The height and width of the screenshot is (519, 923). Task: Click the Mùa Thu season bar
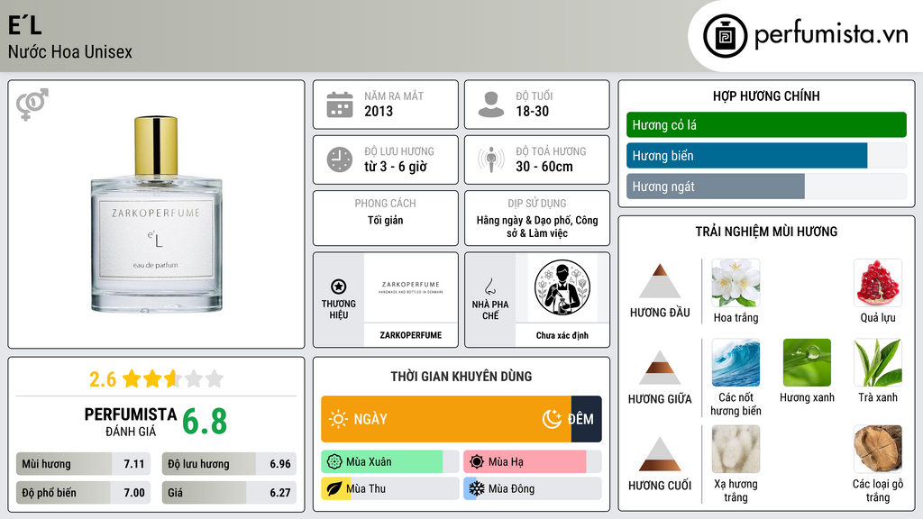click(x=390, y=488)
